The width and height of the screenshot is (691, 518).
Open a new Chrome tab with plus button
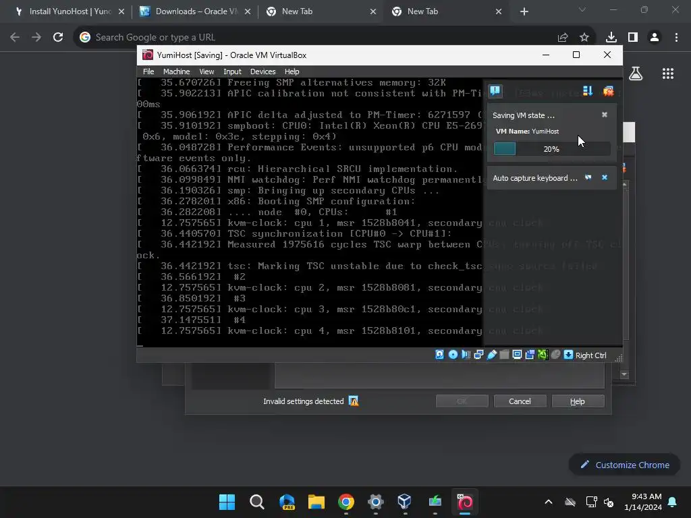524,11
